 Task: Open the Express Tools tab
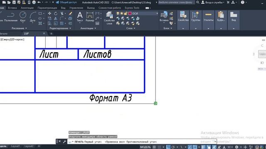point(132,8)
